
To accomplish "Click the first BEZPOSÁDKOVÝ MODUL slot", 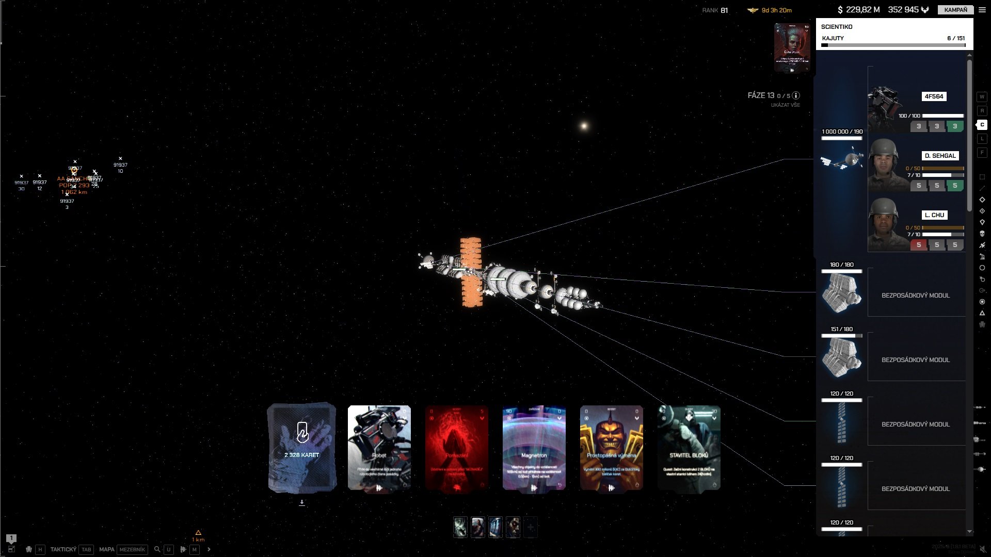I will click(915, 296).
